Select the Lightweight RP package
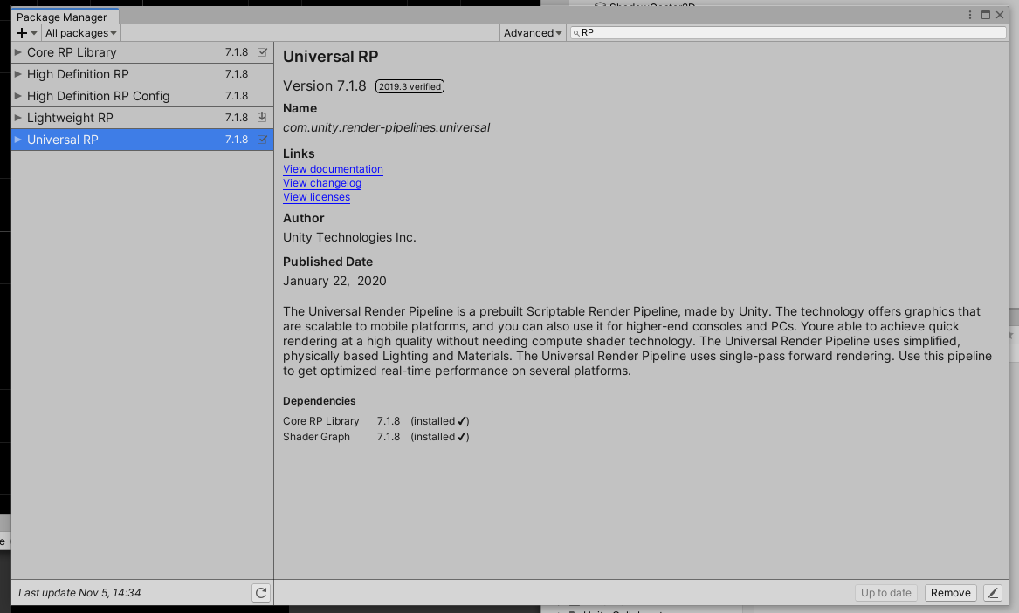1019x613 pixels. point(142,118)
